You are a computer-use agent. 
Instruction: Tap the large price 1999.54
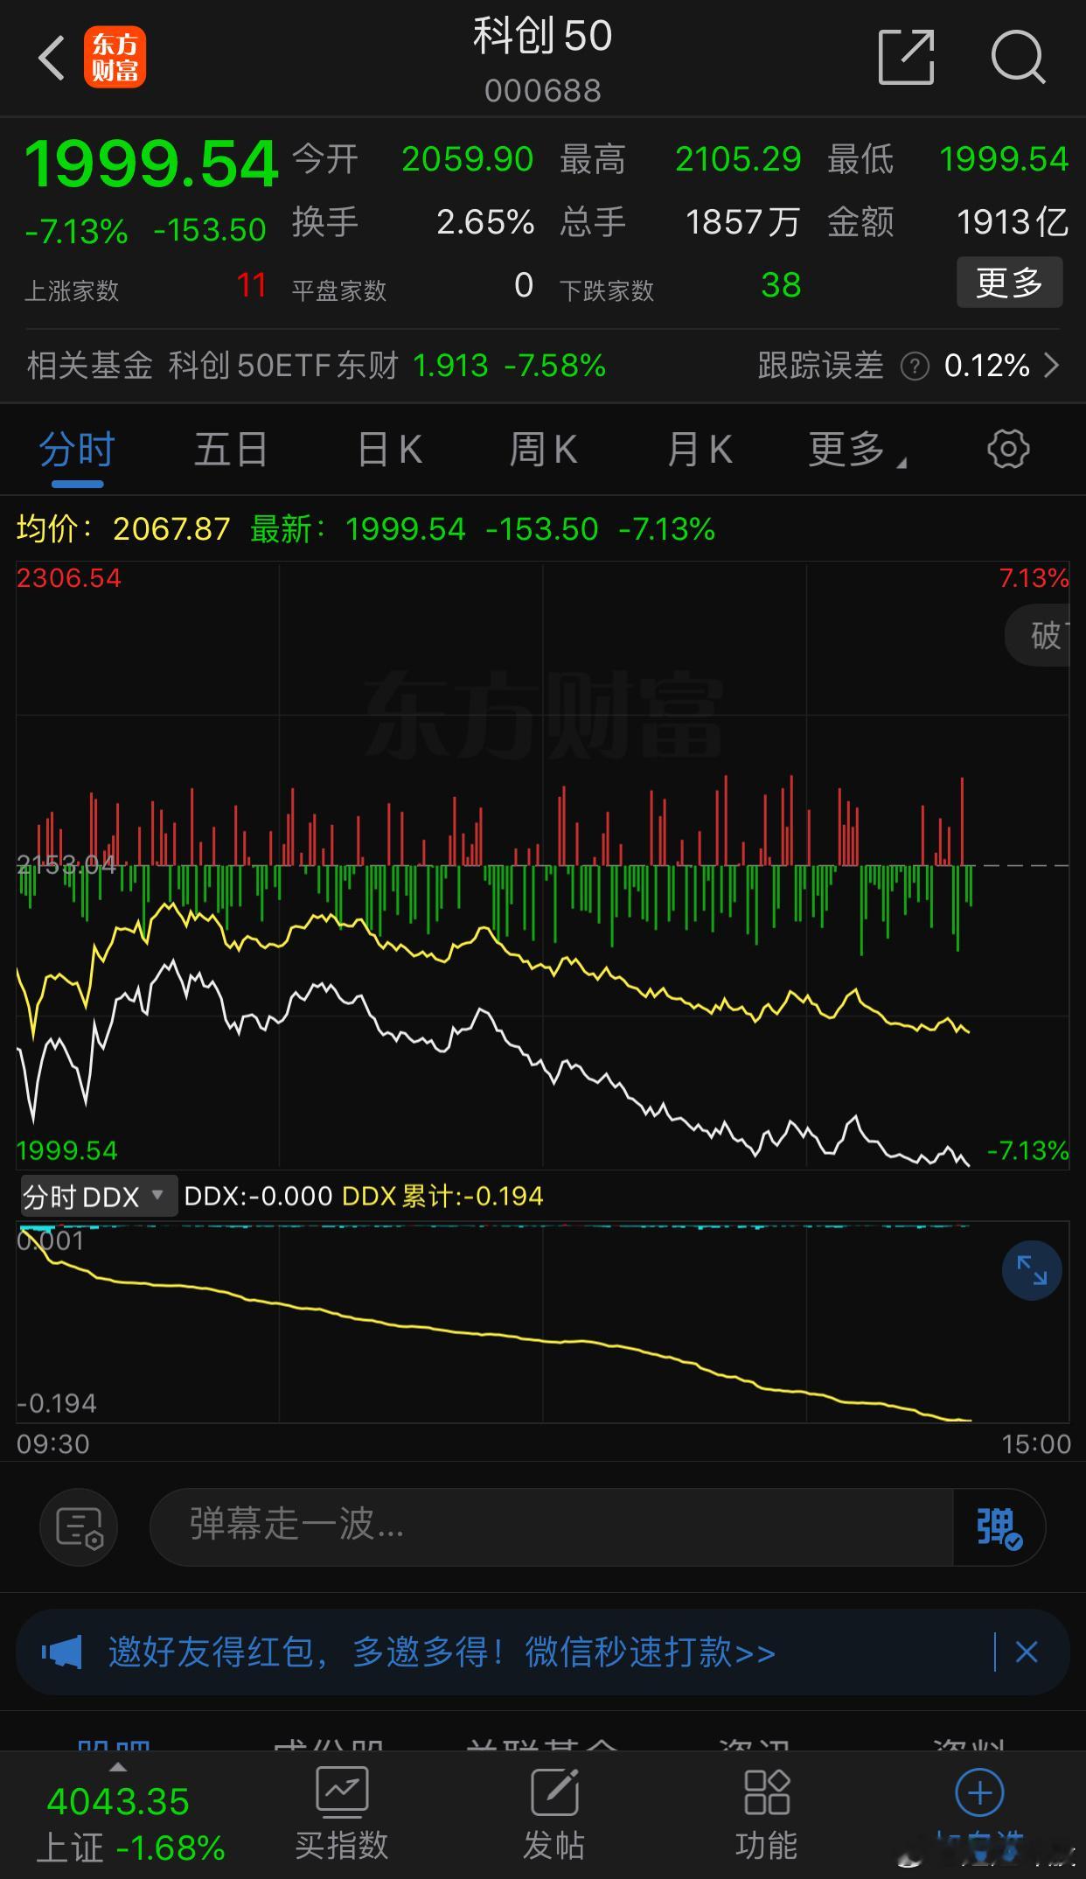(x=152, y=164)
